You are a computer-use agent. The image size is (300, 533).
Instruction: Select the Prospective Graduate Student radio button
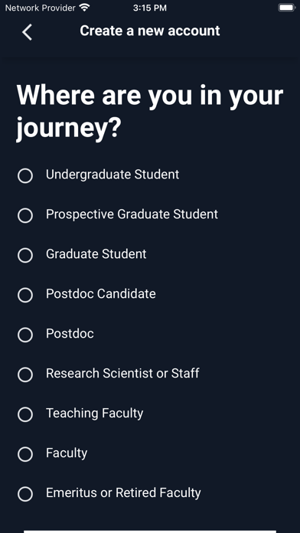tap(25, 215)
